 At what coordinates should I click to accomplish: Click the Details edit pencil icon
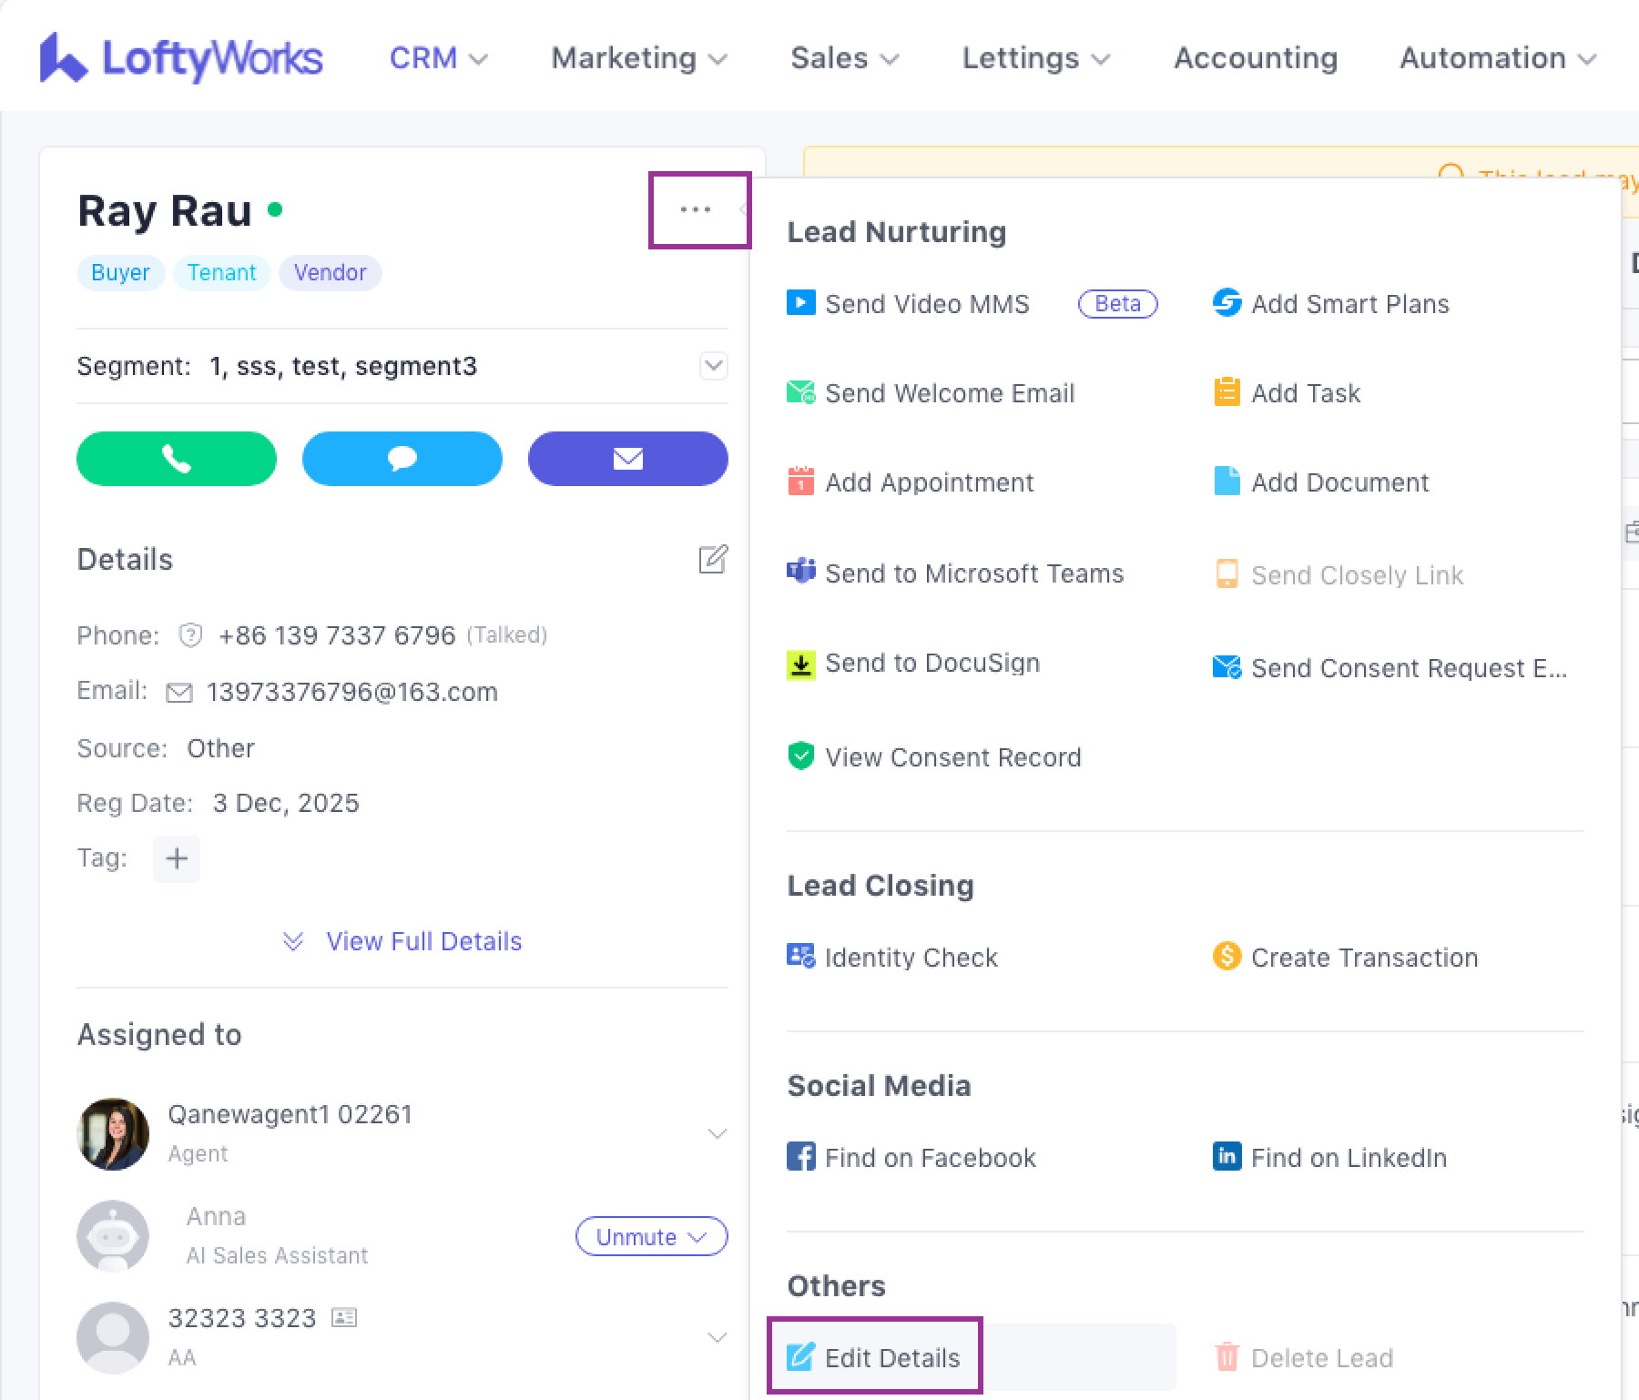712,559
